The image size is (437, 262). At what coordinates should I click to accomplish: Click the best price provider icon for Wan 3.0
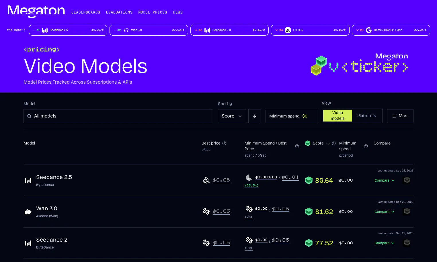click(x=206, y=211)
